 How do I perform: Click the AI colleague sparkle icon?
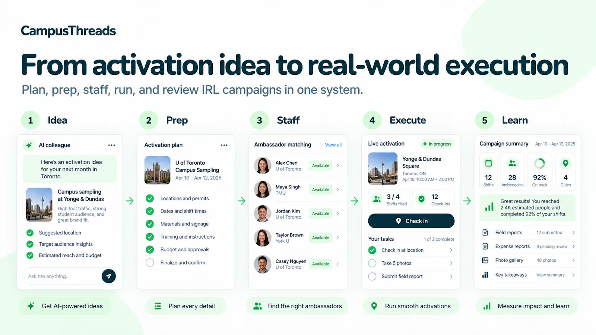tap(29, 145)
